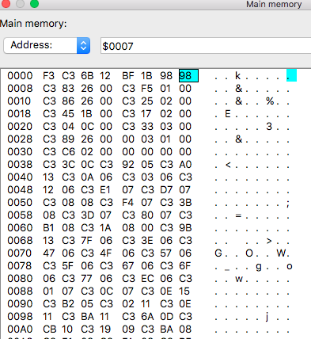
Task: Click byte A0 at end of row 0038
Action: (185, 165)
